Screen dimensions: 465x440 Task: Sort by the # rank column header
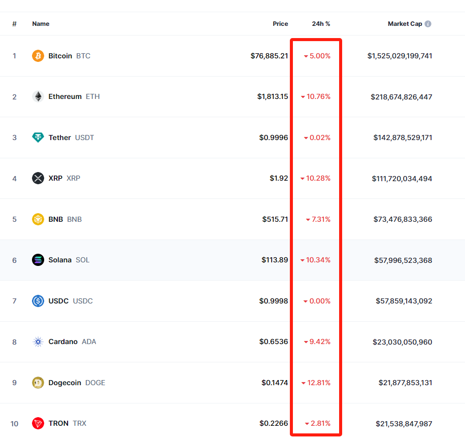tap(14, 24)
